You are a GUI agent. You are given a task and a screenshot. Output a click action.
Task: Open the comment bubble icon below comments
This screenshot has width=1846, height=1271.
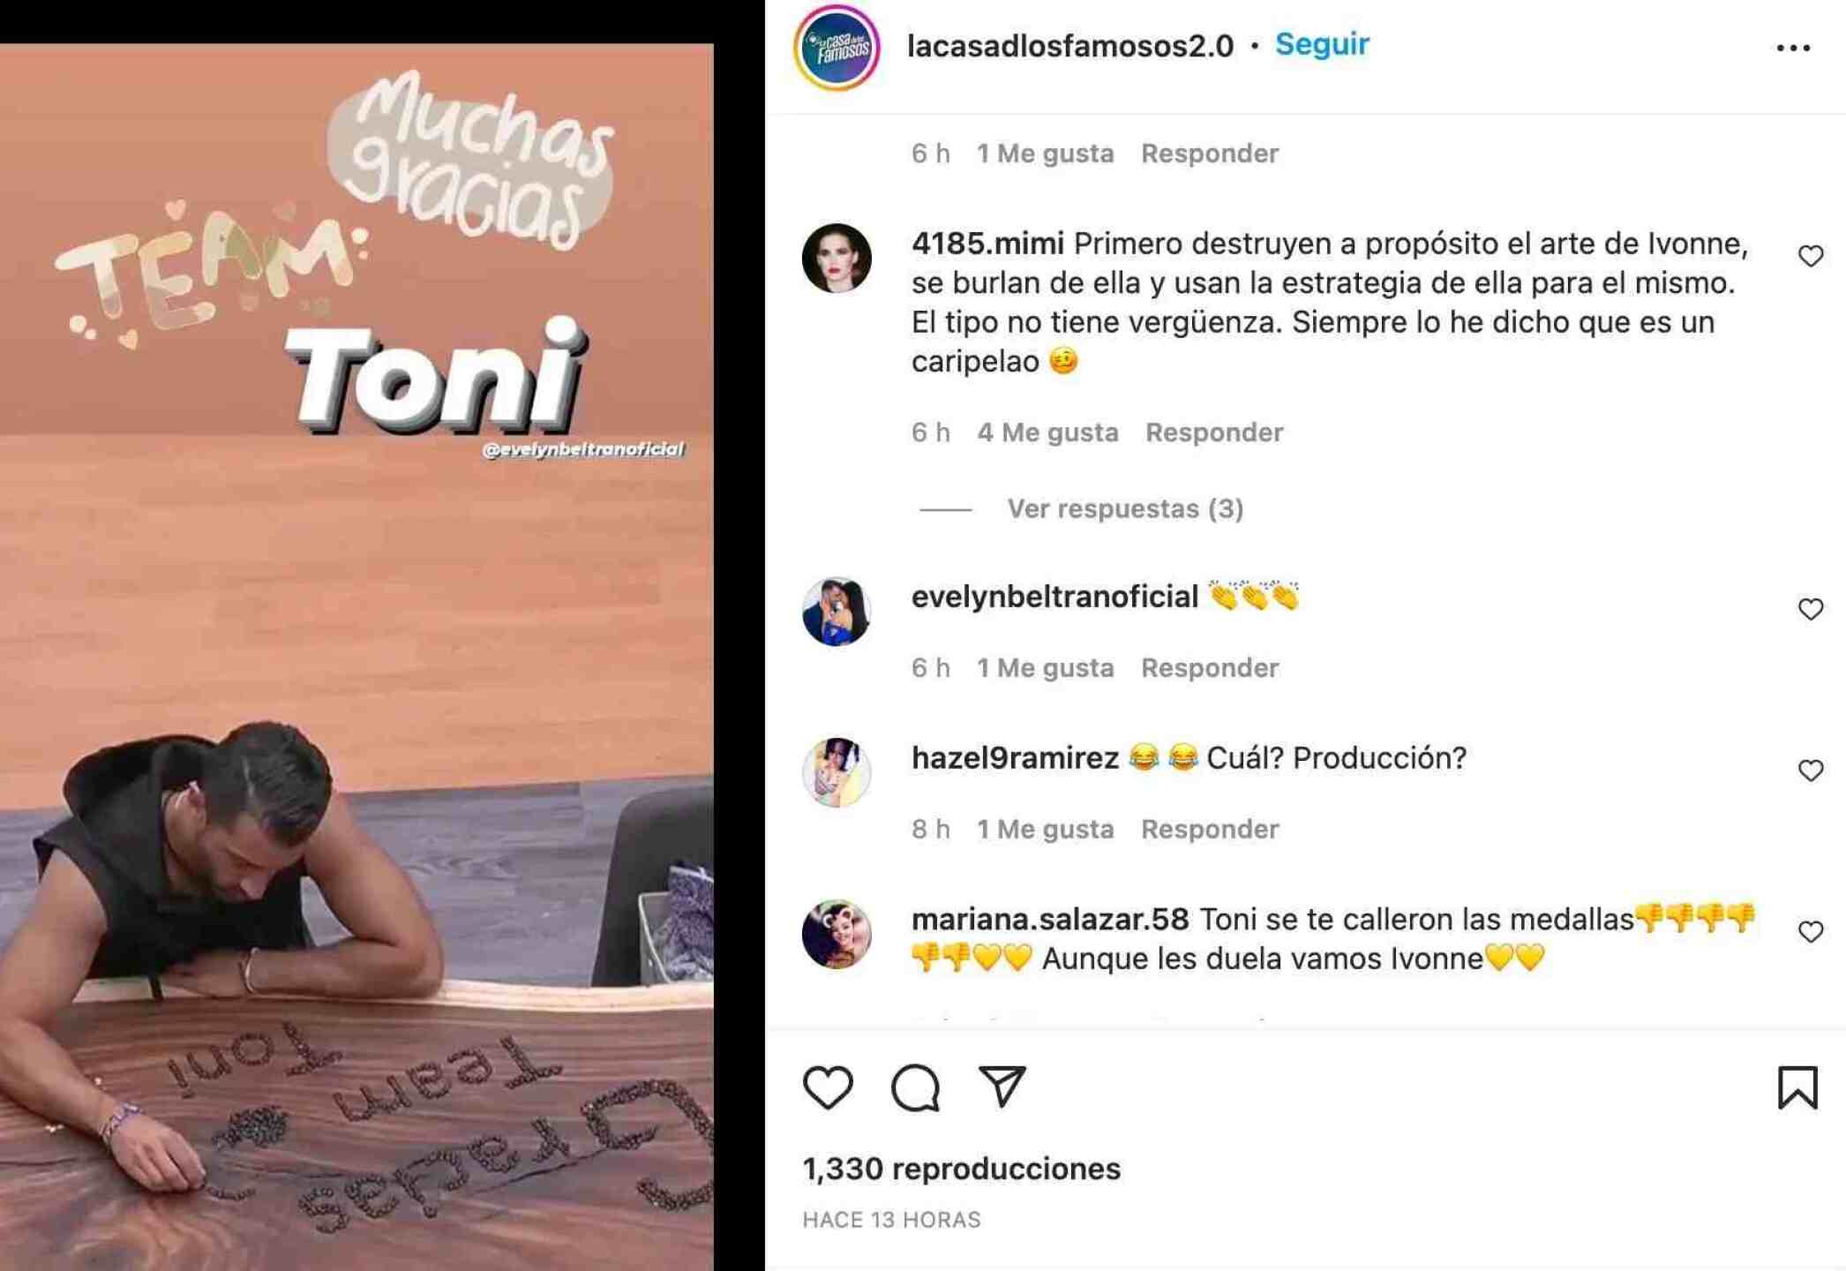tap(915, 1087)
